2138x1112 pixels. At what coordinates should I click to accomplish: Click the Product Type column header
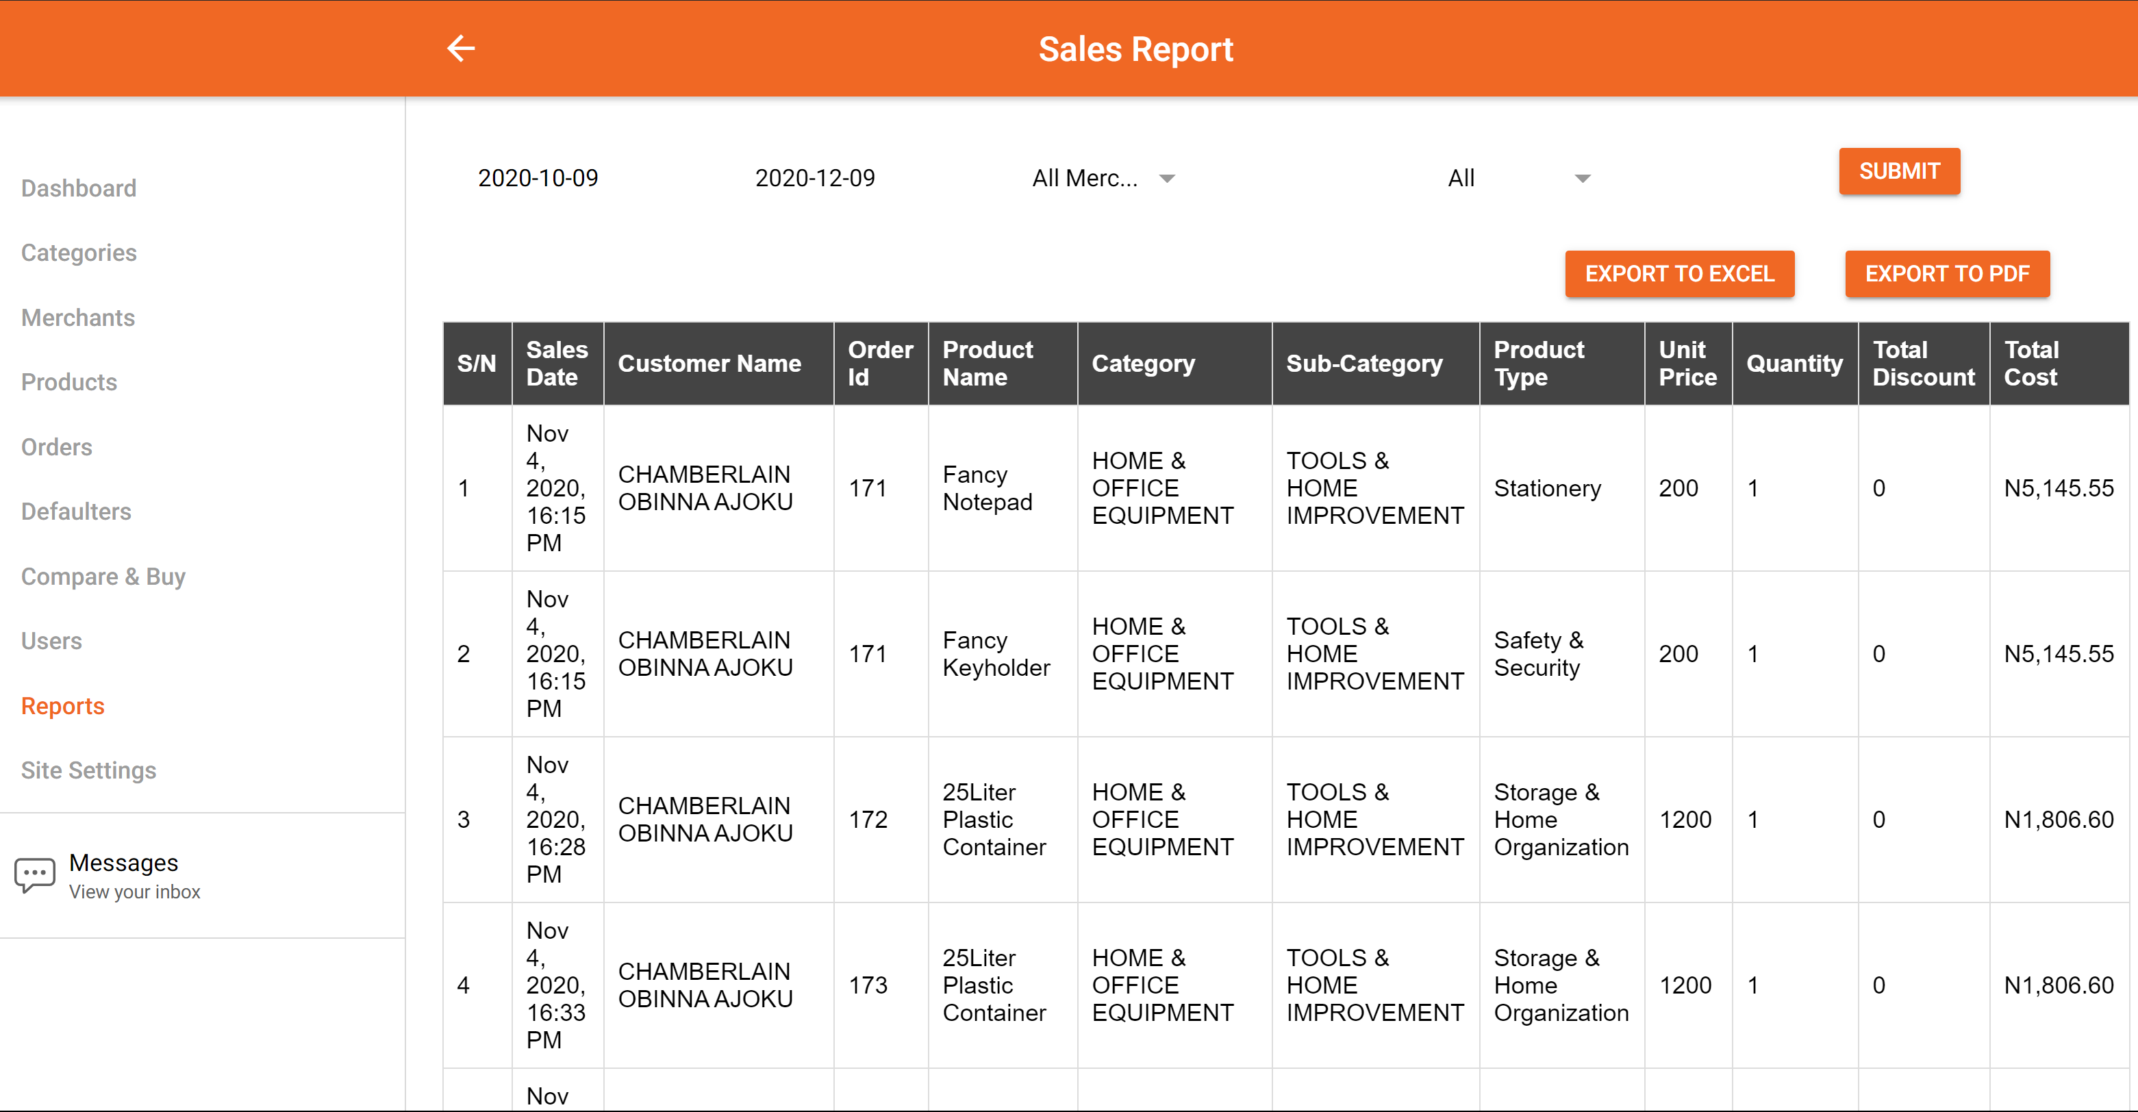pos(1561,364)
